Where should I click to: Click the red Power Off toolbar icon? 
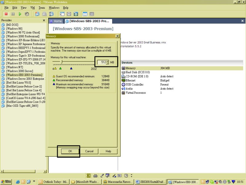coord(6,14)
